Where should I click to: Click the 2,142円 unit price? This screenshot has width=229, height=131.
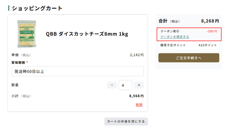137,55
